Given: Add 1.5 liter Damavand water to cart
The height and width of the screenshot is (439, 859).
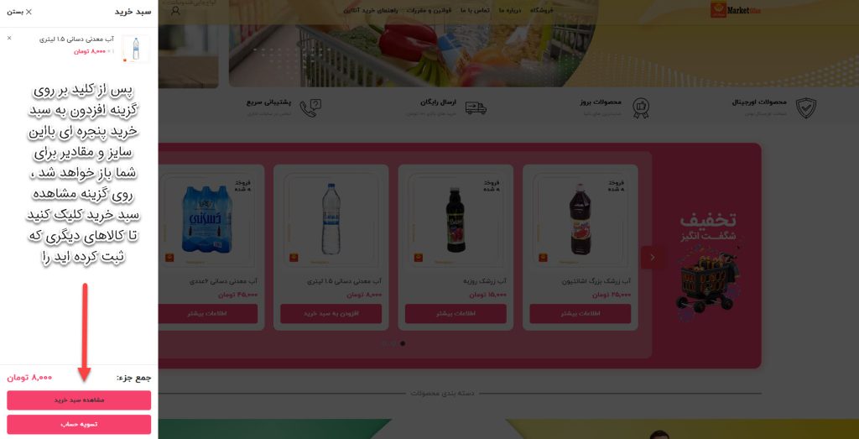Looking at the screenshot, I should [331, 313].
